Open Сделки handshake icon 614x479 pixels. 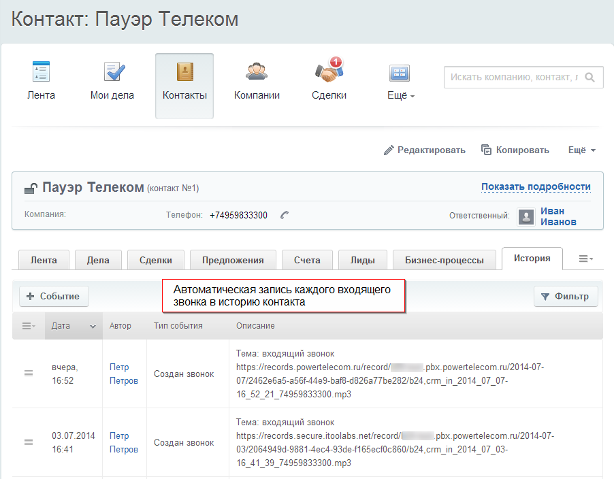(x=329, y=70)
